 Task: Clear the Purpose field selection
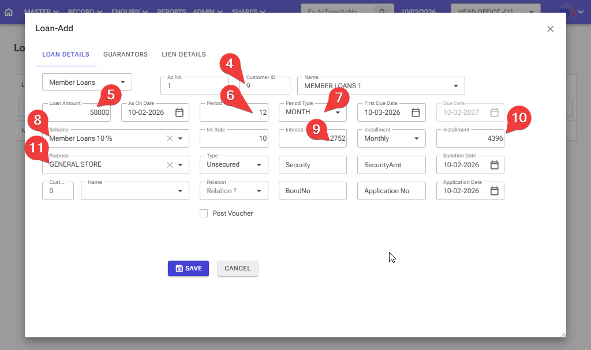click(x=170, y=165)
